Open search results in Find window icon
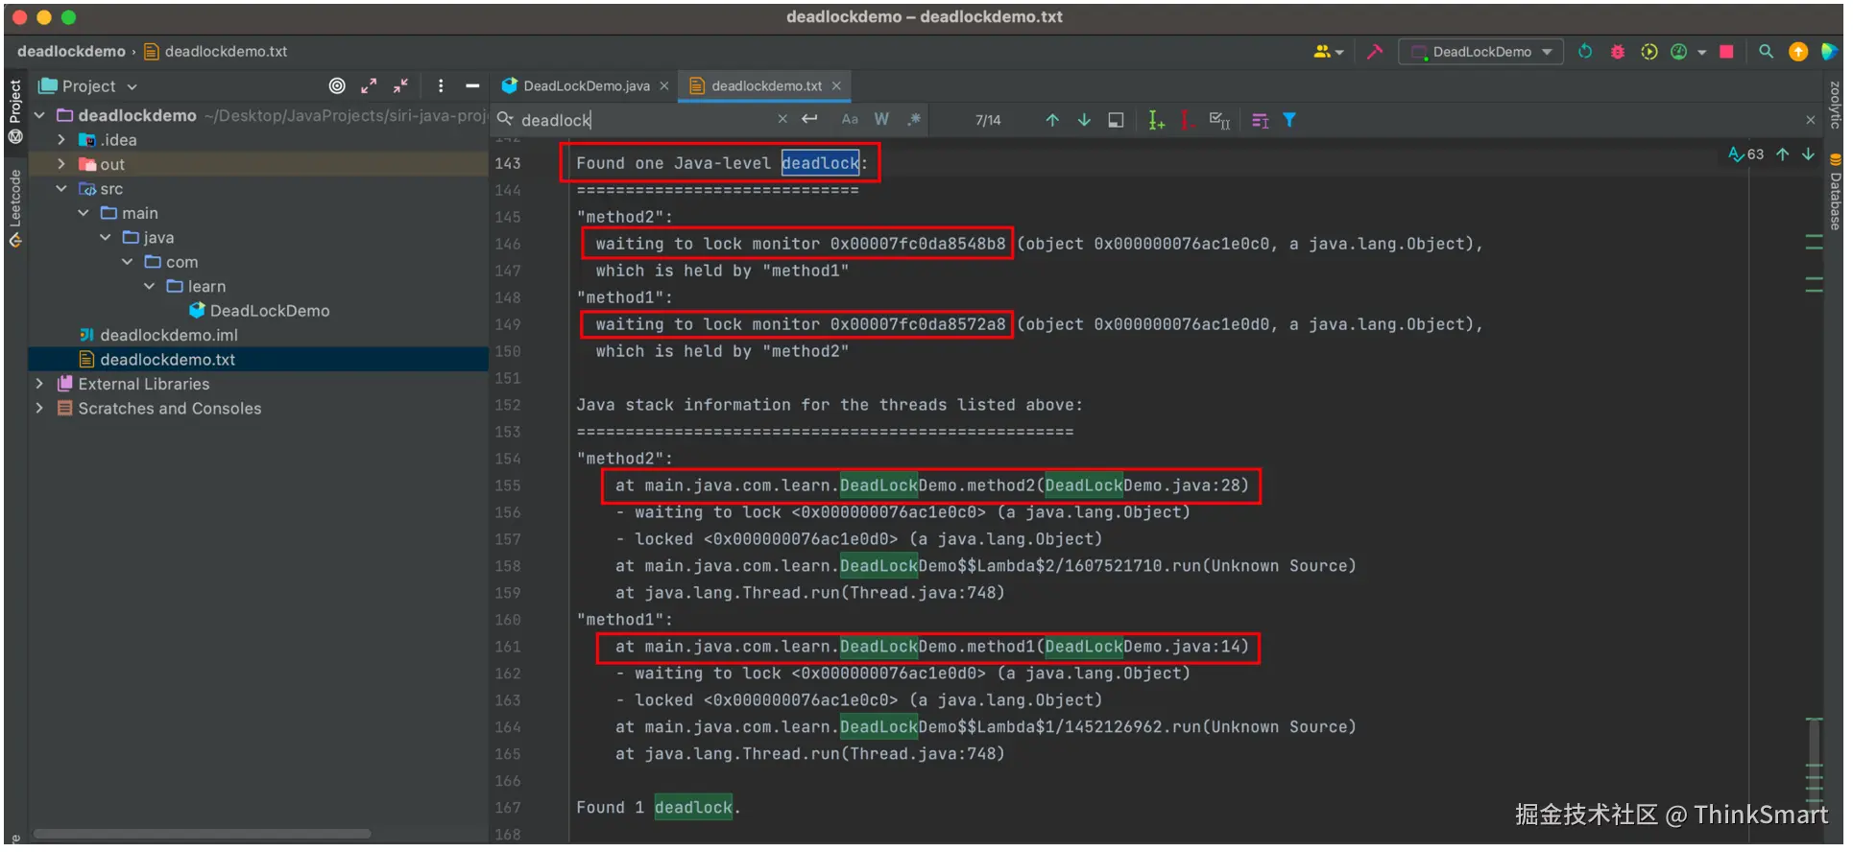This screenshot has height=852, width=1853. tap(1116, 120)
